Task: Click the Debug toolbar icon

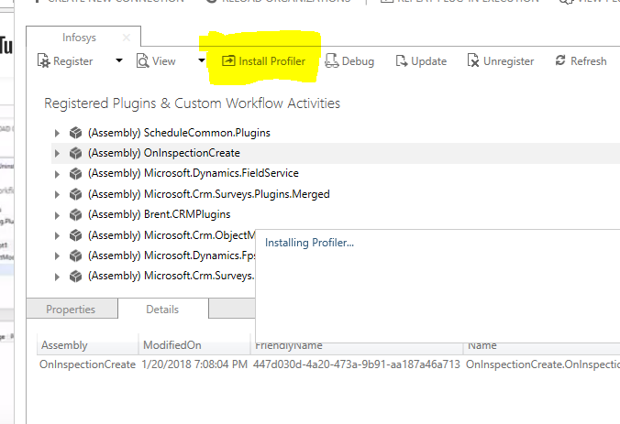Action: pyautogui.click(x=331, y=61)
